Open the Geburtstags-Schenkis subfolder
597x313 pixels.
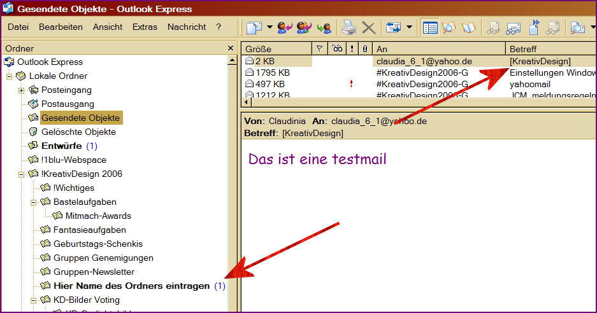(x=98, y=244)
